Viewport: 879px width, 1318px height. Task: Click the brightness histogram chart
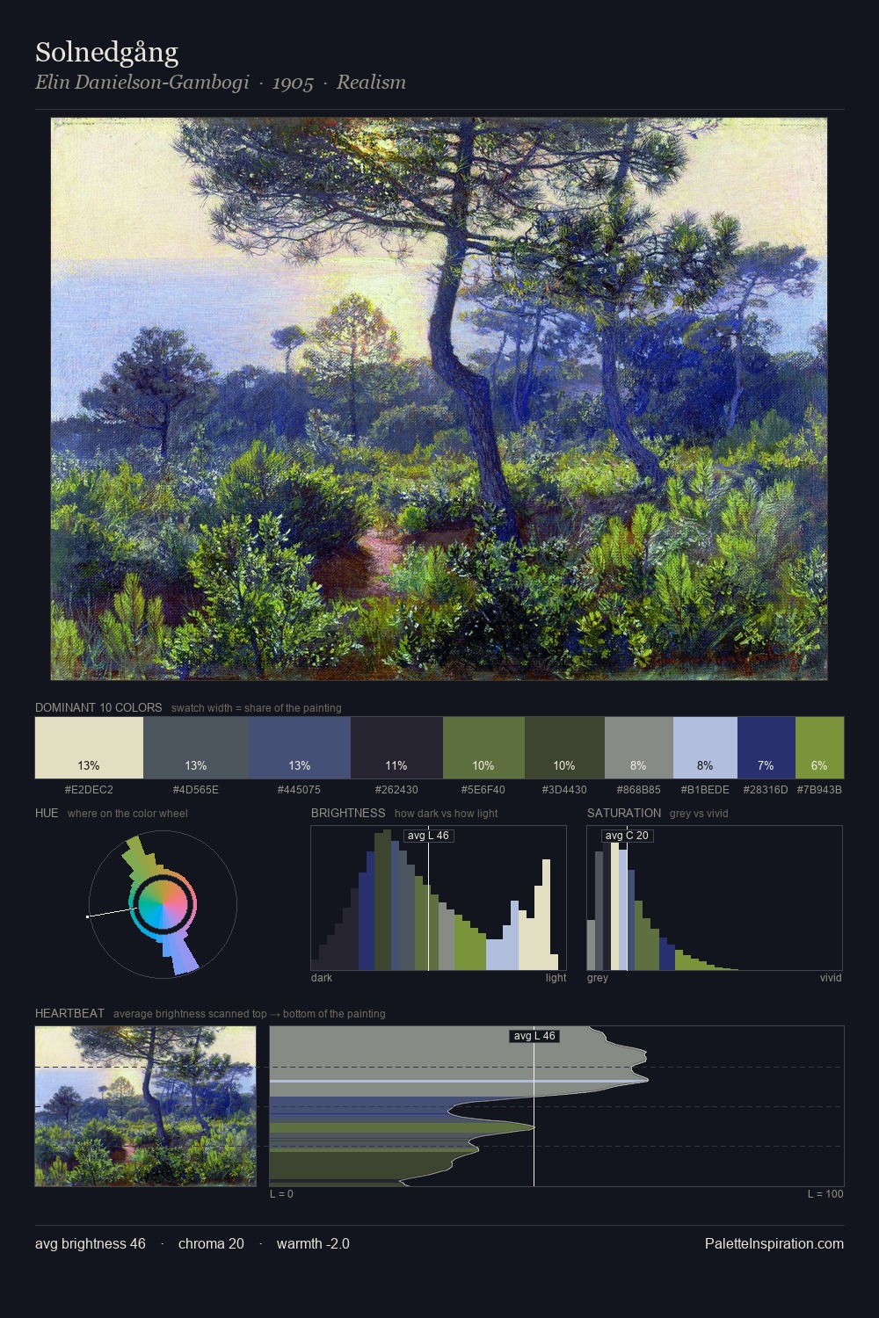coord(439,898)
